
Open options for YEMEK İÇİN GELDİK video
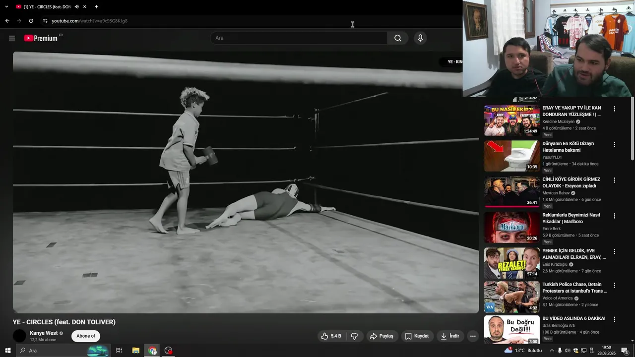614,252
